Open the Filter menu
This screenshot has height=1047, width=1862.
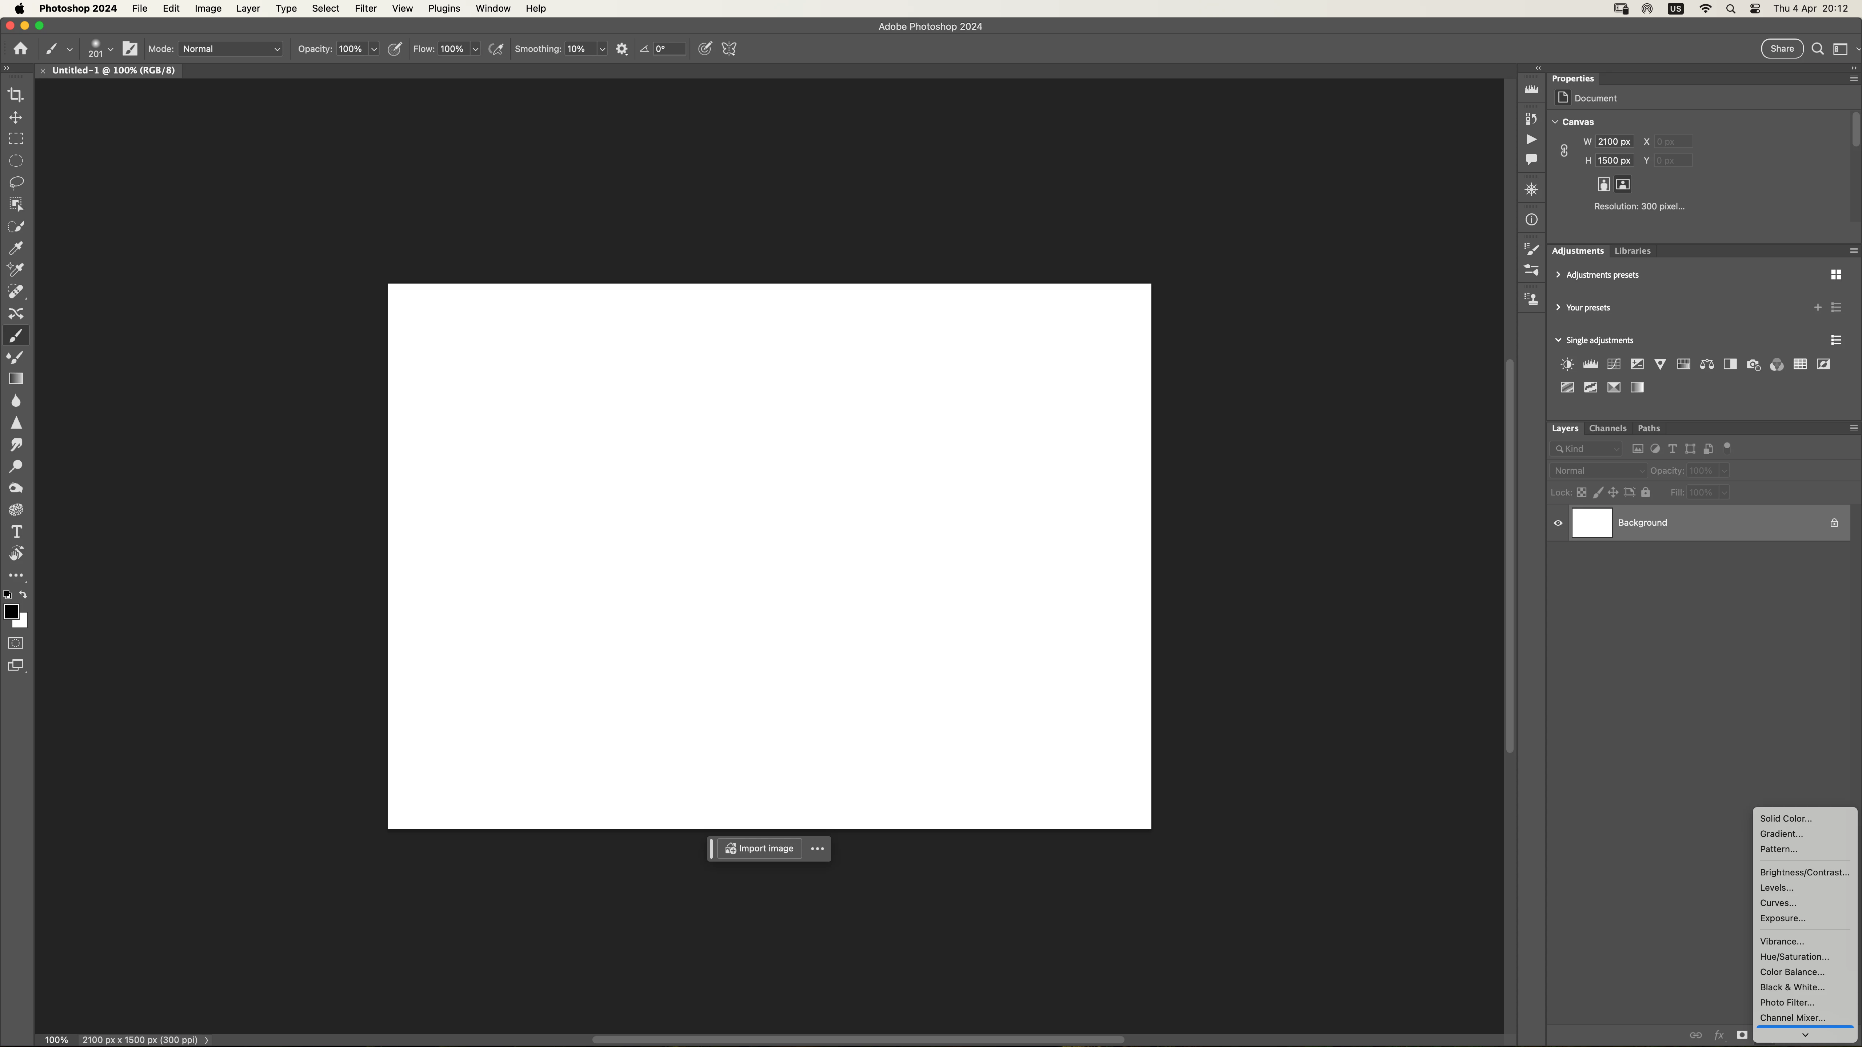pyautogui.click(x=365, y=9)
